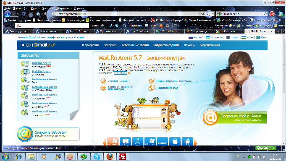Image resolution: width=286 pixels, height=161 pixels.
Task: Open the 'Загрузить' navigation menu item
Action: pos(110,45)
